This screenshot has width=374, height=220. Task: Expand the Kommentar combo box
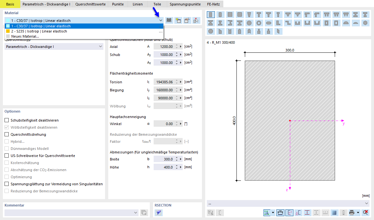point(136,213)
